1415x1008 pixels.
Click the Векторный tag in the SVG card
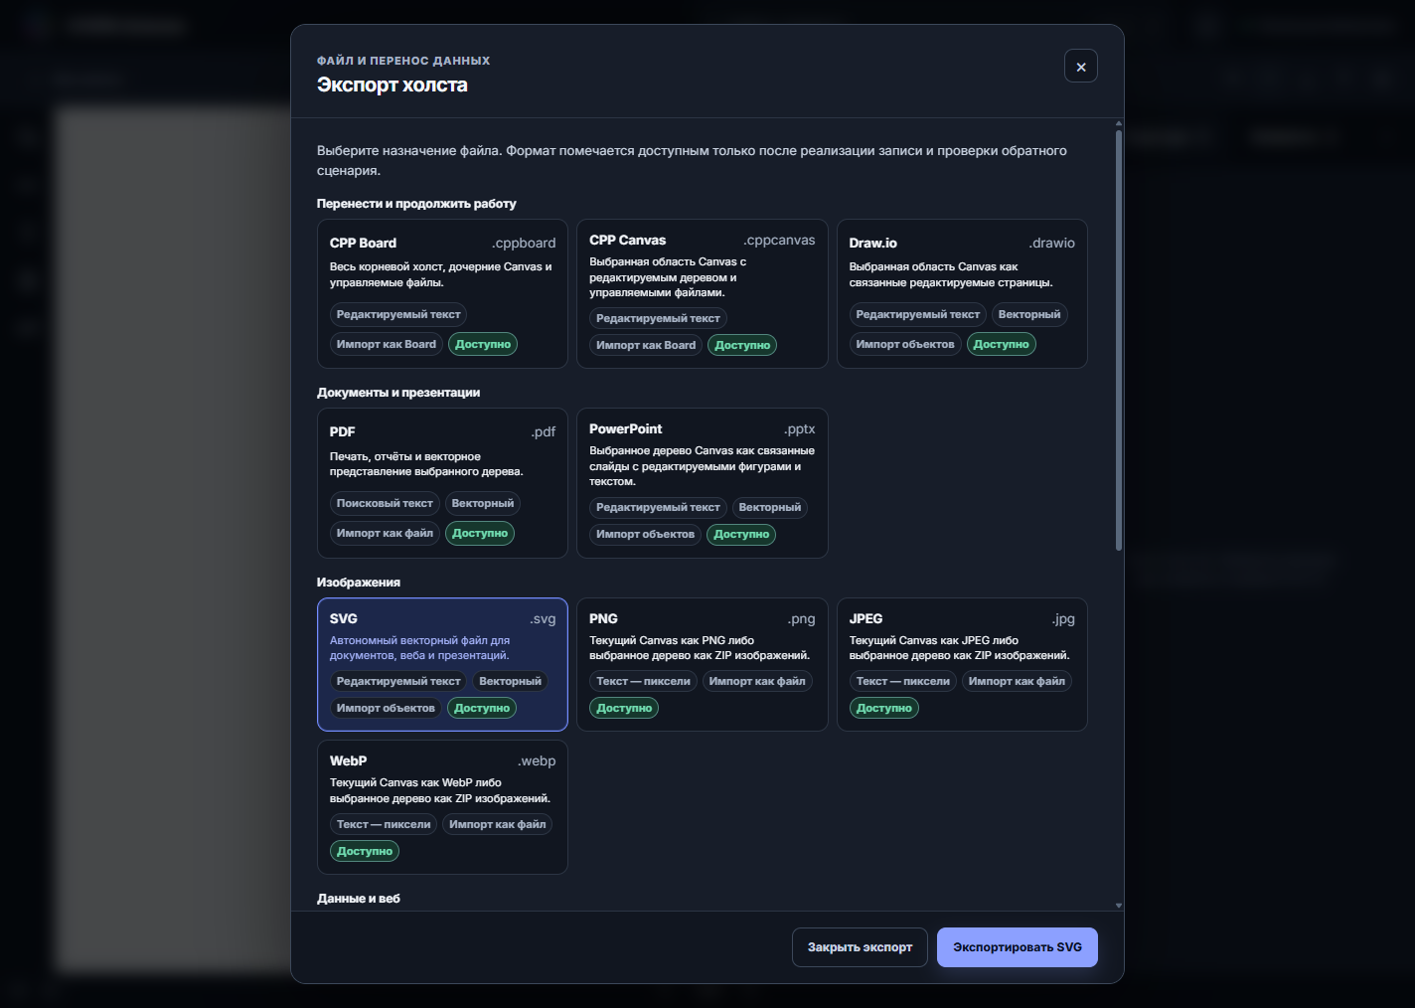(510, 681)
